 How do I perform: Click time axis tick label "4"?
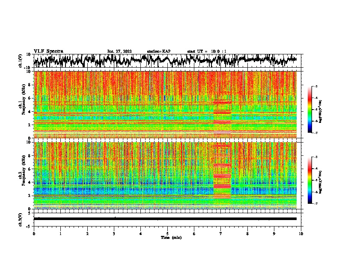point(141,234)
